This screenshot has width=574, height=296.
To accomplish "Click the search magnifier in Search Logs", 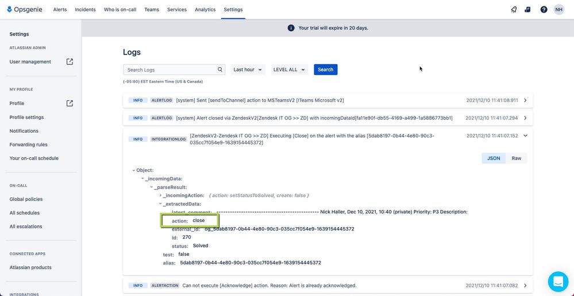I will coord(220,69).
